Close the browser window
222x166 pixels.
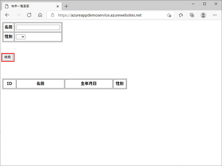216,4
